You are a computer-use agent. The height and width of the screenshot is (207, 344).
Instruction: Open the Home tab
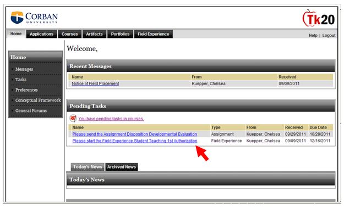[16, 34]
